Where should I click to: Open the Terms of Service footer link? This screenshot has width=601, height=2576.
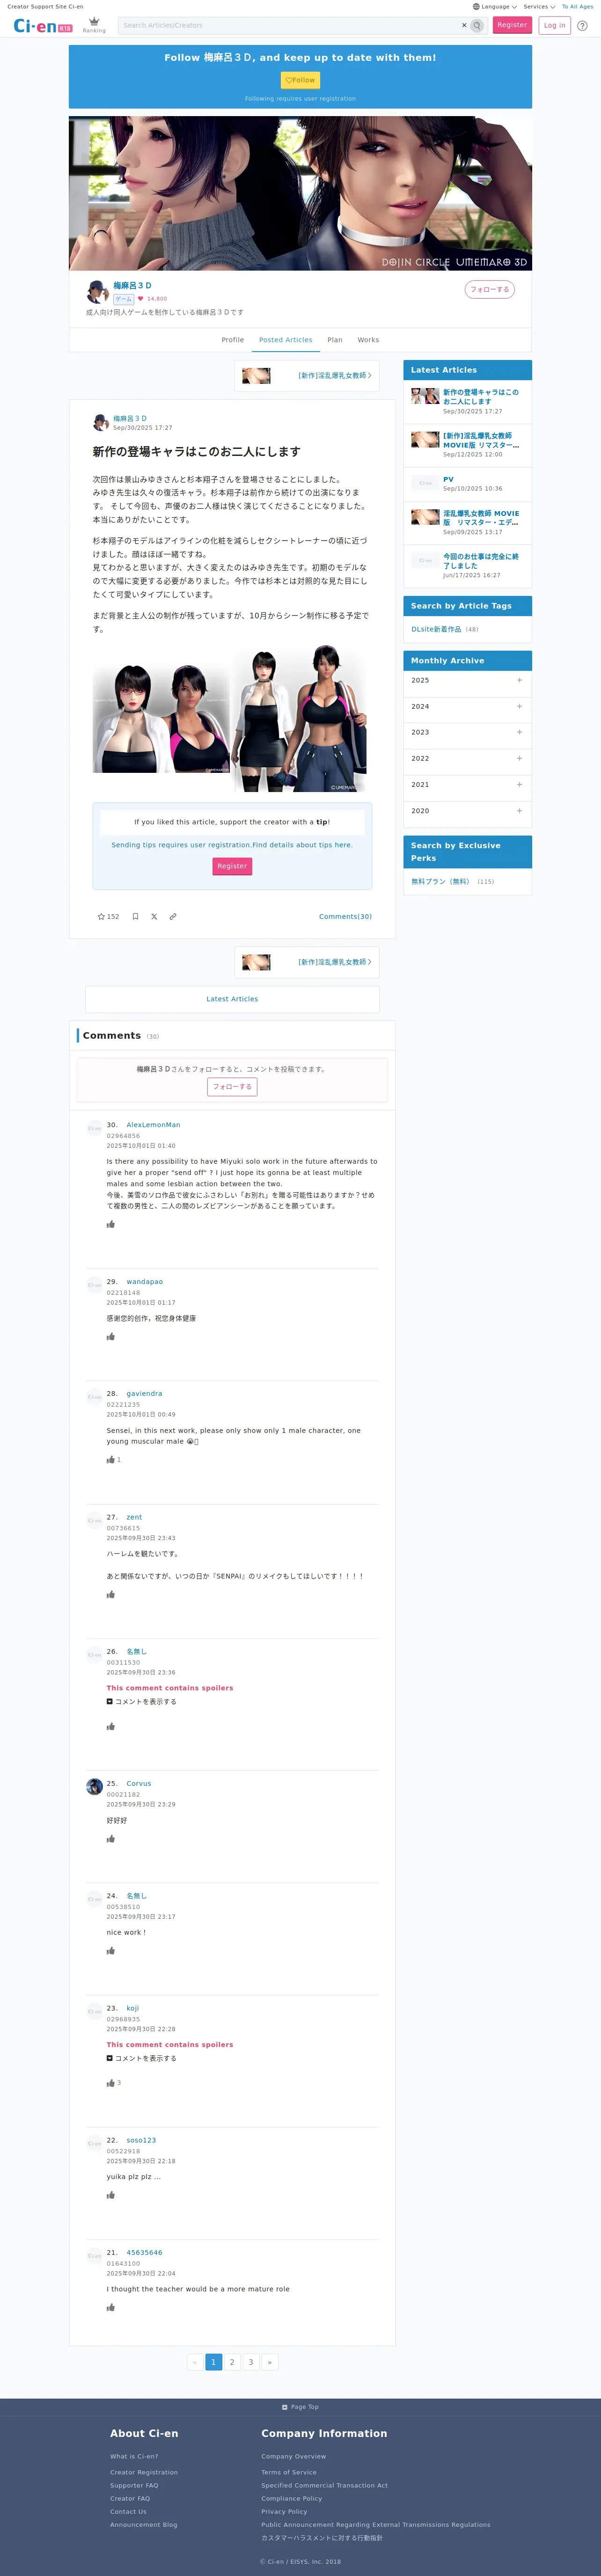pos(289,2472)
